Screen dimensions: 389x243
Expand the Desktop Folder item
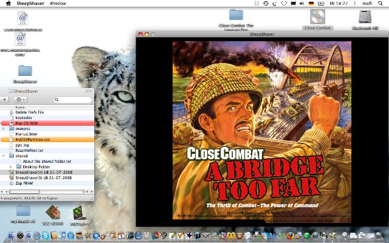coord(11,167)
